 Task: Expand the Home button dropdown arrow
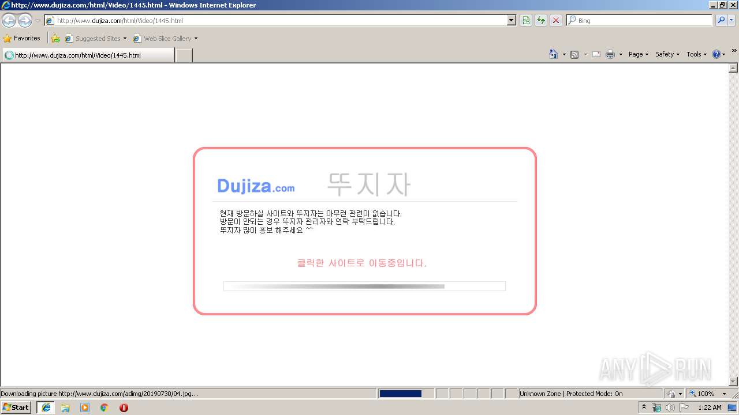point(564,54)
